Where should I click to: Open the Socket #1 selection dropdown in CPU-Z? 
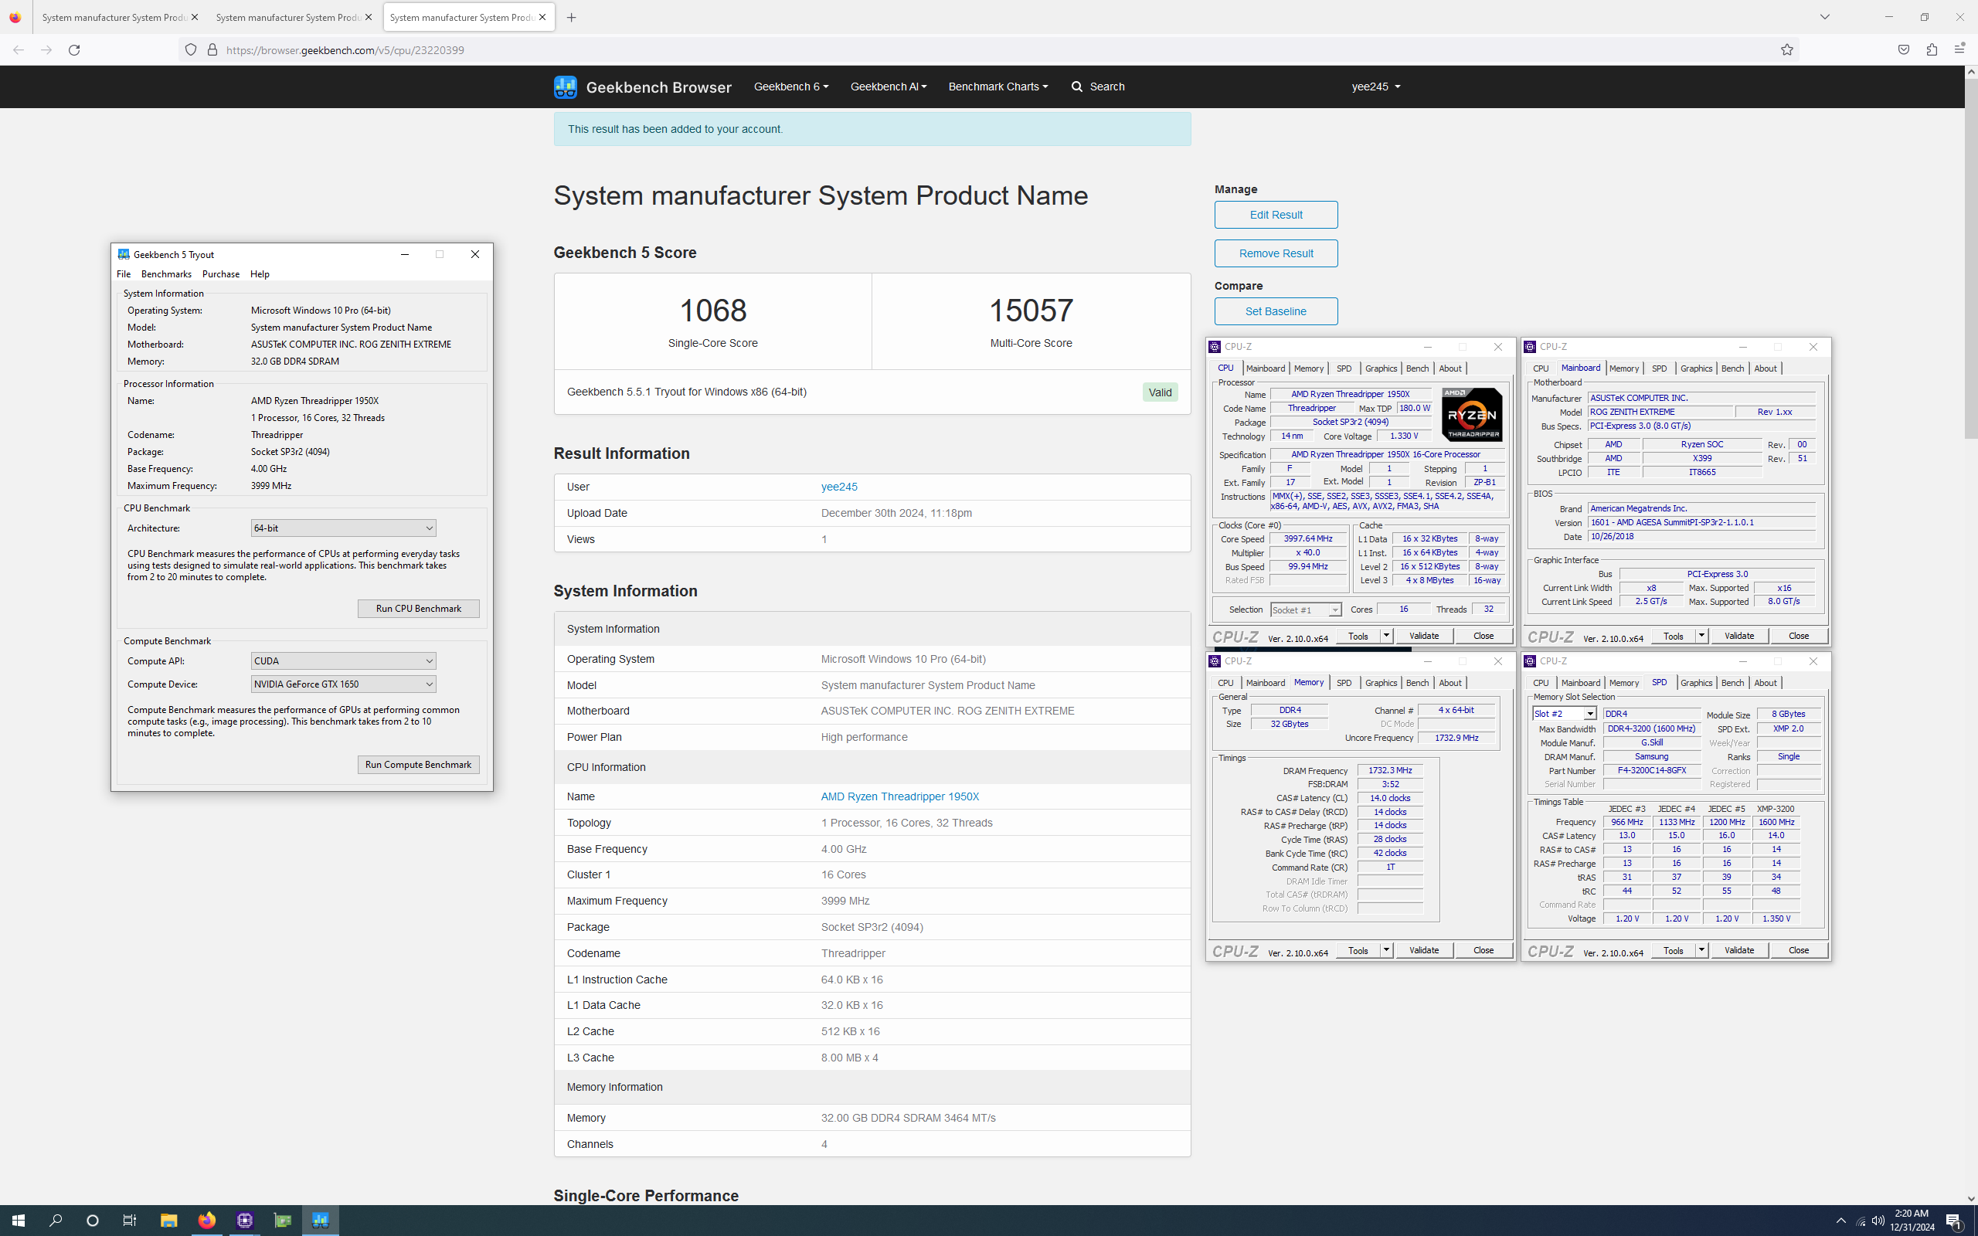click(x=1305, y=610)
